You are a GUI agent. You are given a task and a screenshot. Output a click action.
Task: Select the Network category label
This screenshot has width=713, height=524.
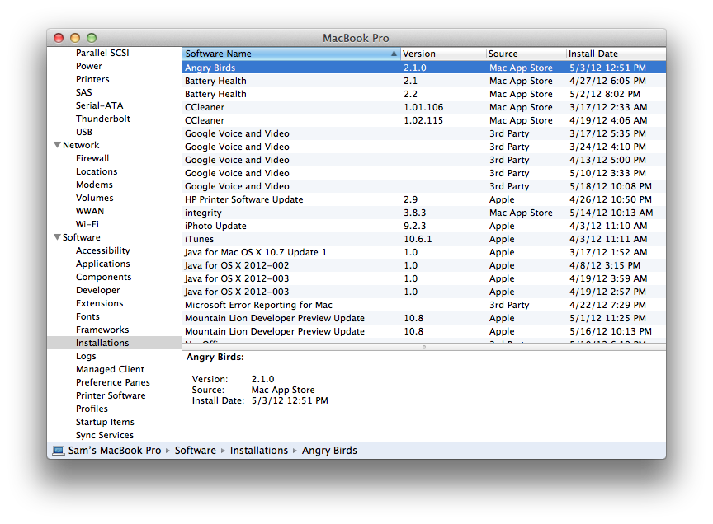[x=81, y=145]
